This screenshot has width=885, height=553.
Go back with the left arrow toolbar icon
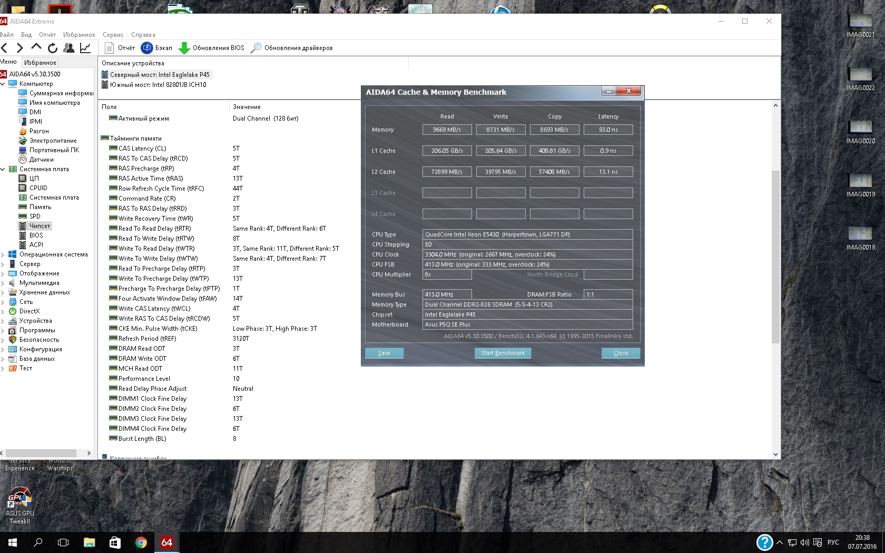click(x=4, y=48)
